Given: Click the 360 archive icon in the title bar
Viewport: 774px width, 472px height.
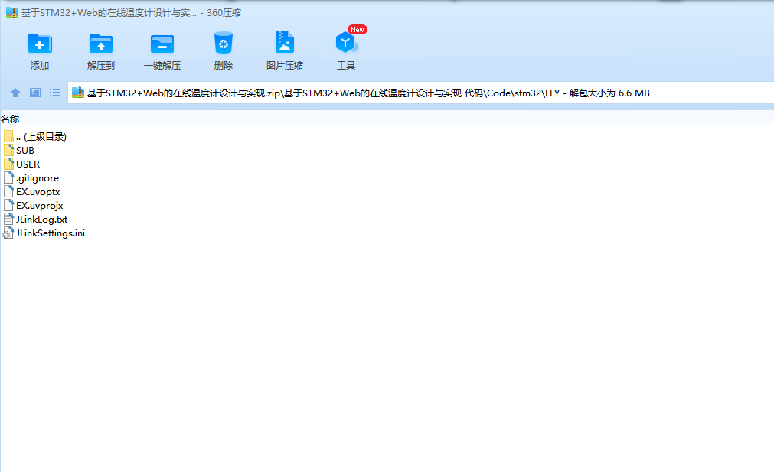Looking at the screenshot, I should [x=11, y=12].
